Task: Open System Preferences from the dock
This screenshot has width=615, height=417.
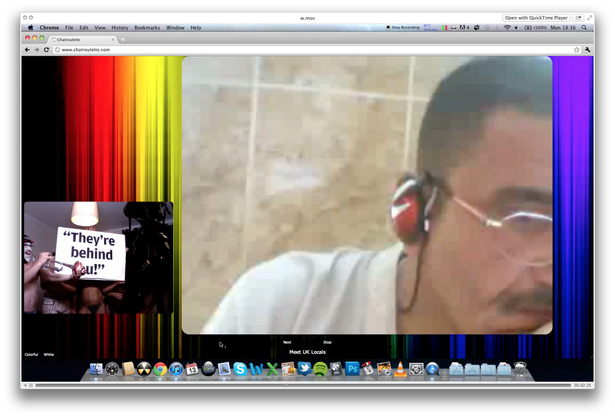Action: 416,369
